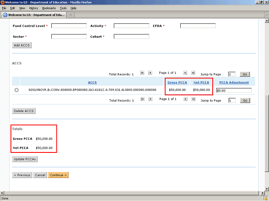Screen dimensions: 269x201
Task: Click Totals Gross PCCA $50,000.00 amount
Action: point(44,139)
